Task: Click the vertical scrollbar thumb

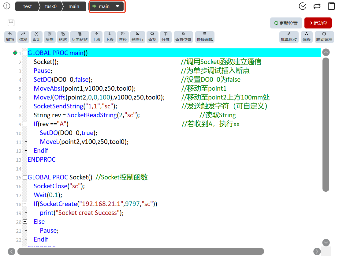Action: pos(326,125)
